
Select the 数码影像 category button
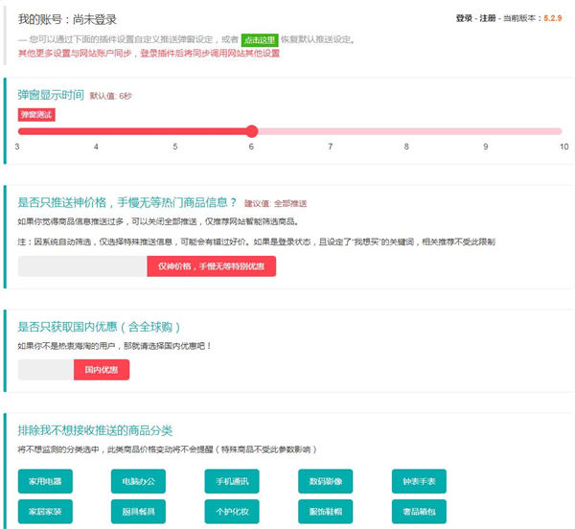pyautogui.click(x=325, y=480)
